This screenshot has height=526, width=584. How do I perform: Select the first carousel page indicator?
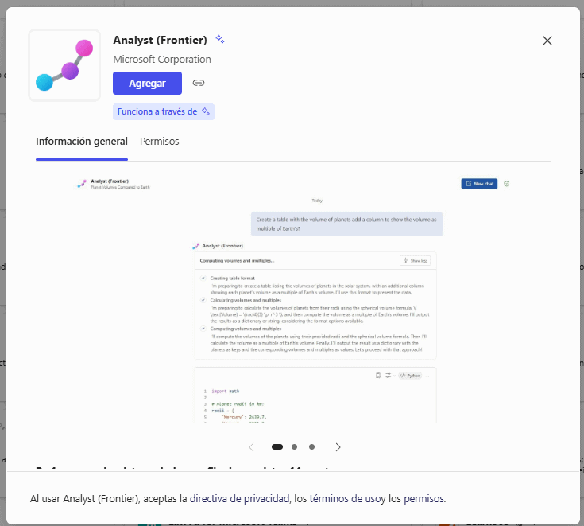pos(277,446)
